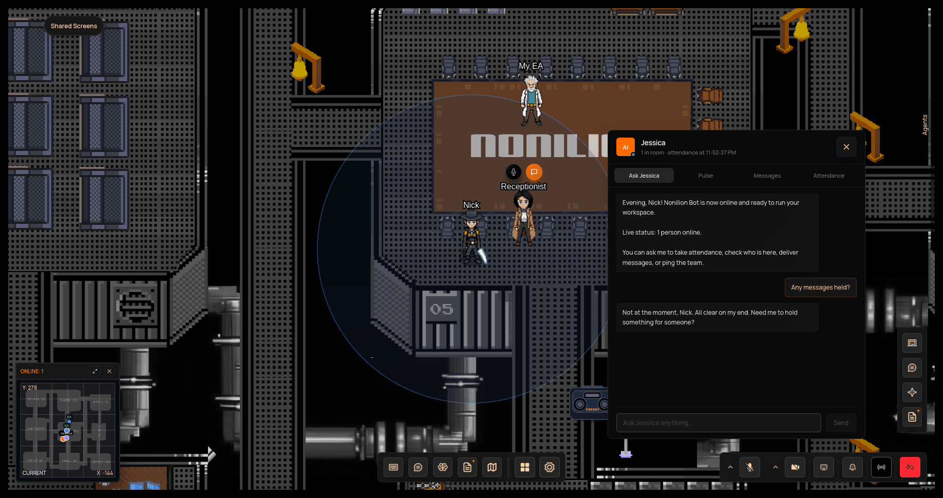Screen dimensions: 943x498
Task: Click the Jessica name header
Action: pyautogui.click(x=653, y=143)
